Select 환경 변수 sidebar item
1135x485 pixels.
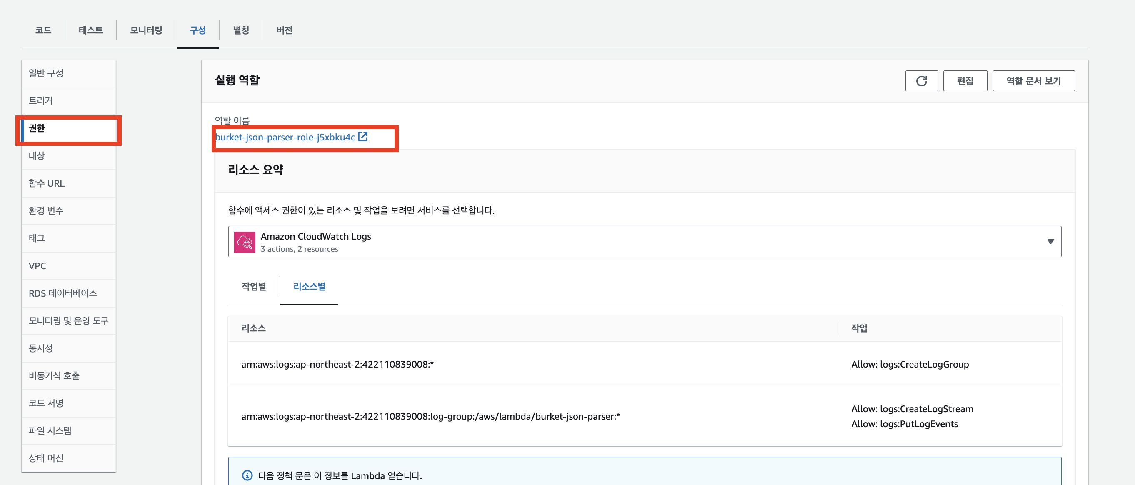(46, 210)
